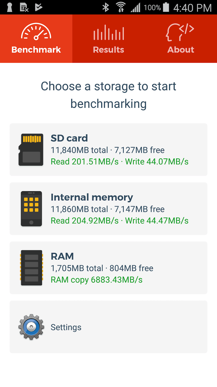Tap the Settings gear icon
217x387 pixels.
pos(31,327)
